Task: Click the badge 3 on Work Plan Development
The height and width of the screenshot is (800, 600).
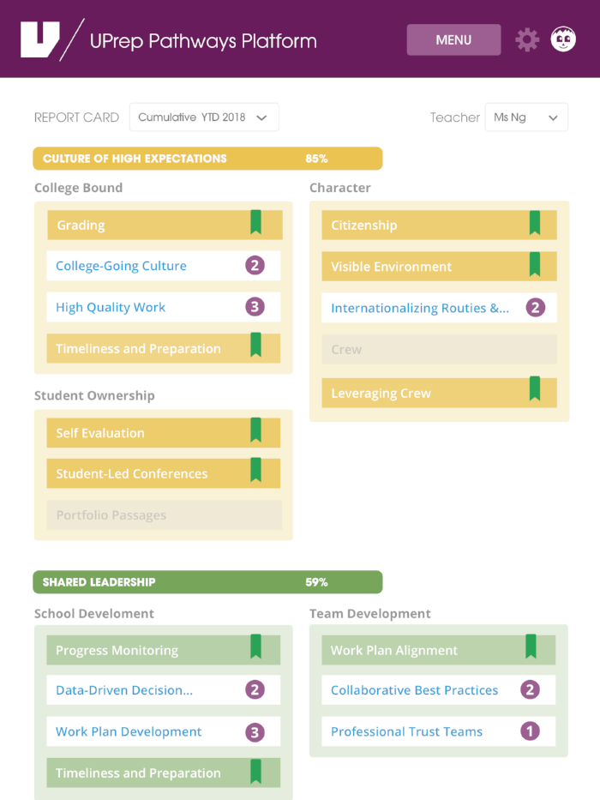Action: tap(255, 732)
